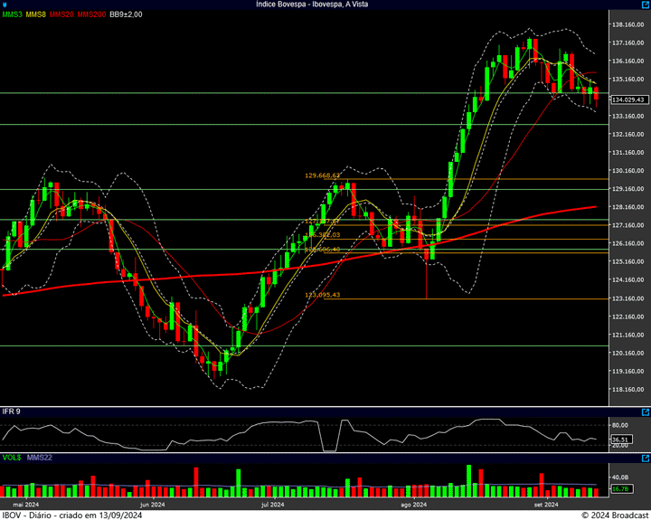Click the small green icon at top-left of title bar
This screenshot has width=651, height=520.
click(x=5, y=5)
